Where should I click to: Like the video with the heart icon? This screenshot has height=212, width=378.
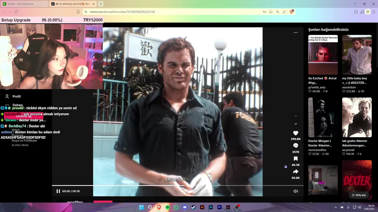[x=296, y=133]
